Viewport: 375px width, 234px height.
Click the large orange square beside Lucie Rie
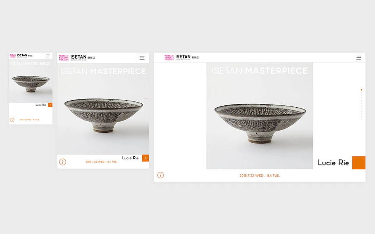click(359, 163)
